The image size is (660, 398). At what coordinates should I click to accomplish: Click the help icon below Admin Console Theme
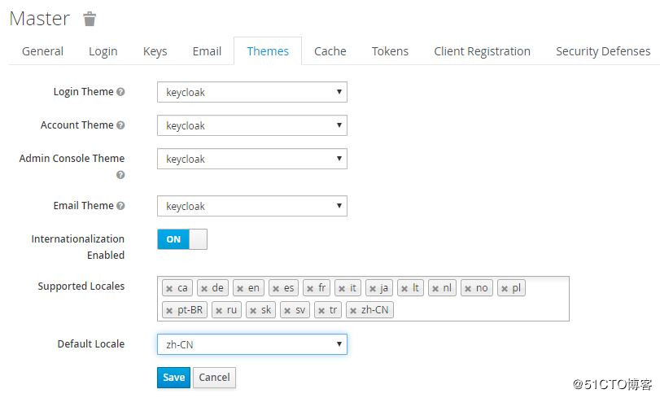(x=120, y=174)
